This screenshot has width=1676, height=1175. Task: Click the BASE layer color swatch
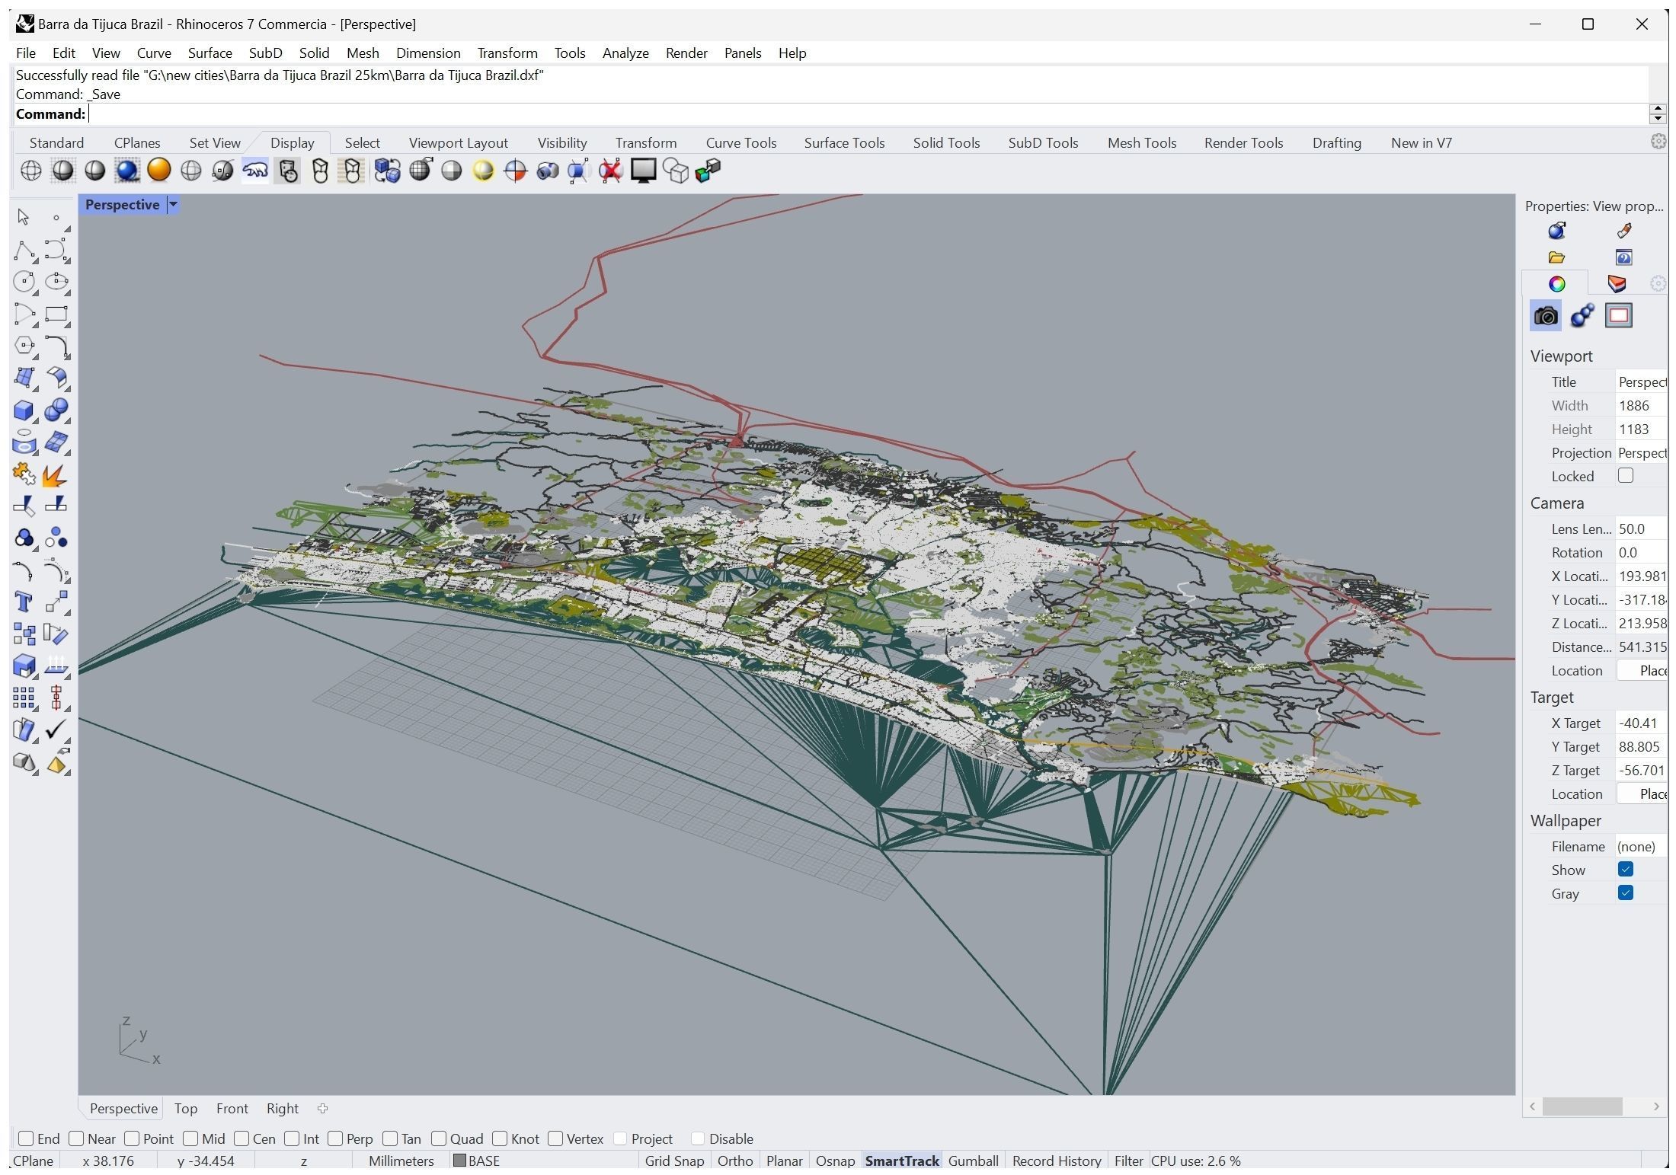click(459, 1161)
